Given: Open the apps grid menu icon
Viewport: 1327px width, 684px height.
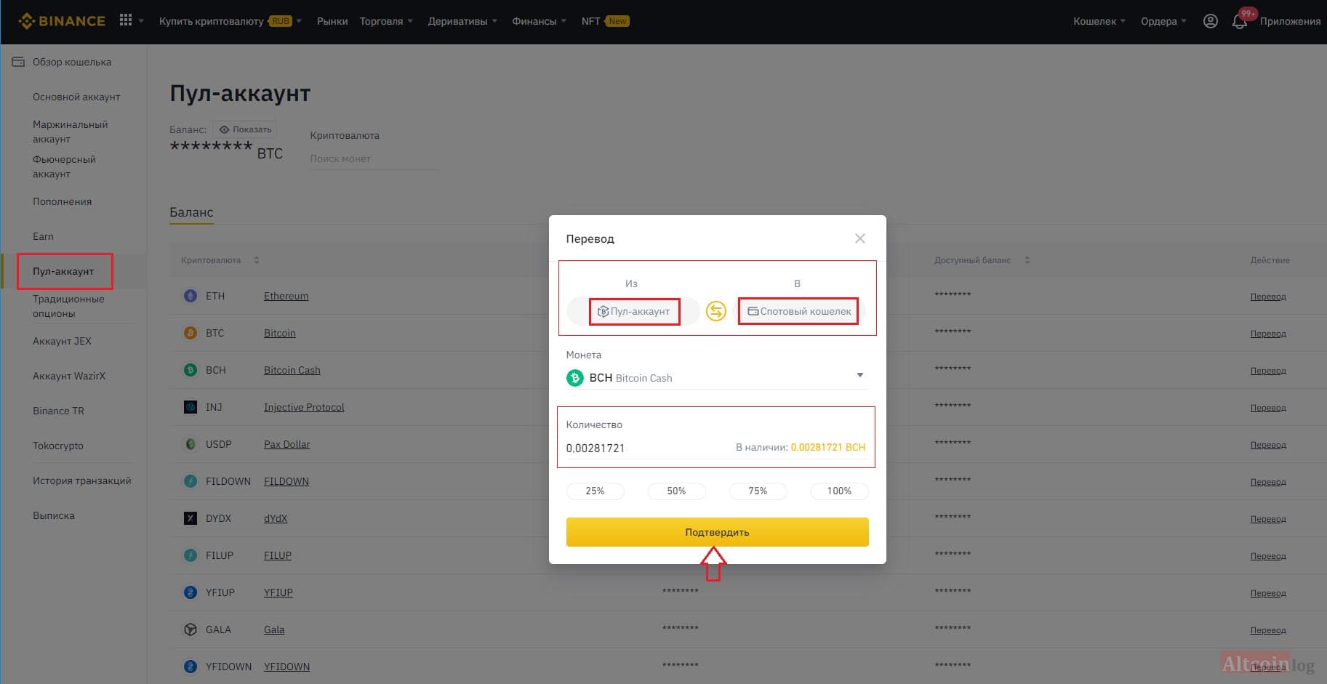Looking at the screenshot, I should (126, 20).
